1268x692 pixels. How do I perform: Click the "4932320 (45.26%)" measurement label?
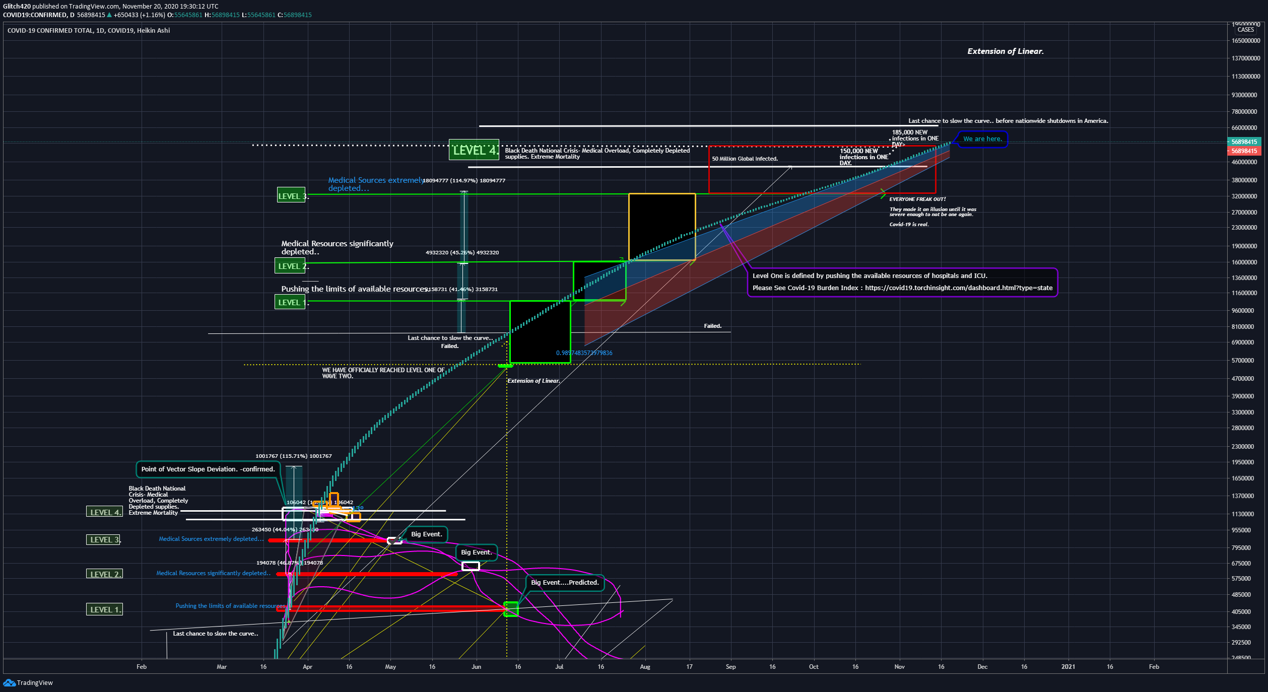click(462, 252)
